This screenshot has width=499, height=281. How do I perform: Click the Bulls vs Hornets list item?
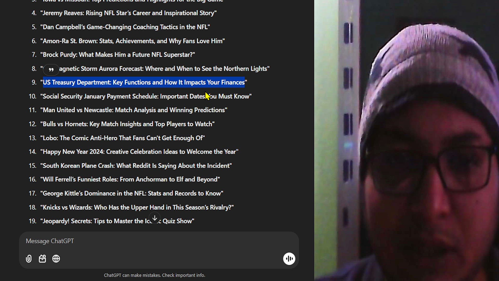(127, 124)
